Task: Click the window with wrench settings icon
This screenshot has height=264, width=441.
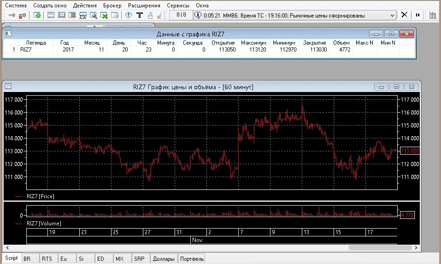Action: coord(94,16)
